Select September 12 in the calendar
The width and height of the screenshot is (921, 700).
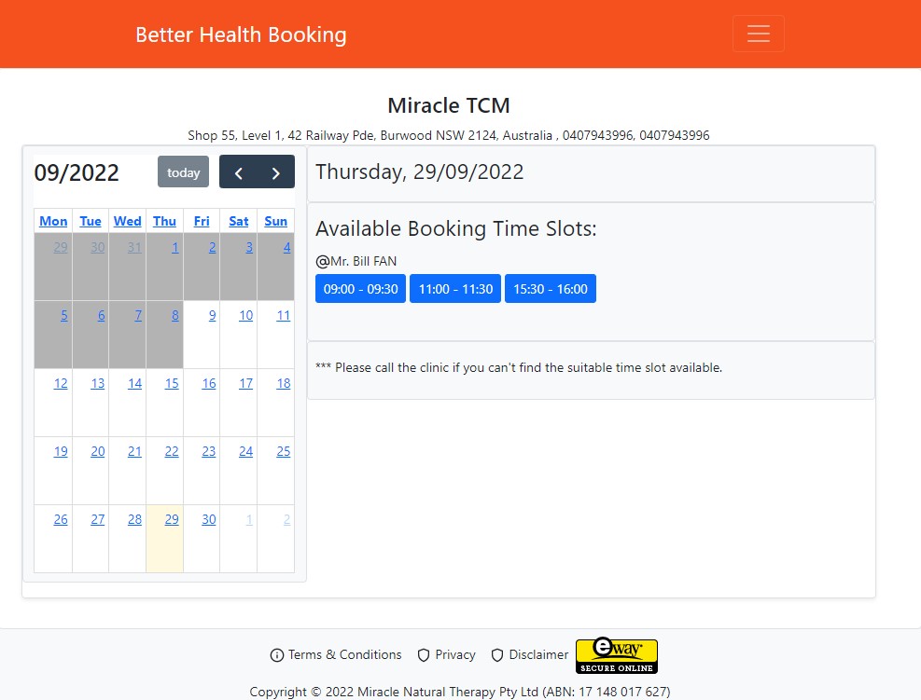pyautogui.click(x=61, y=383)
